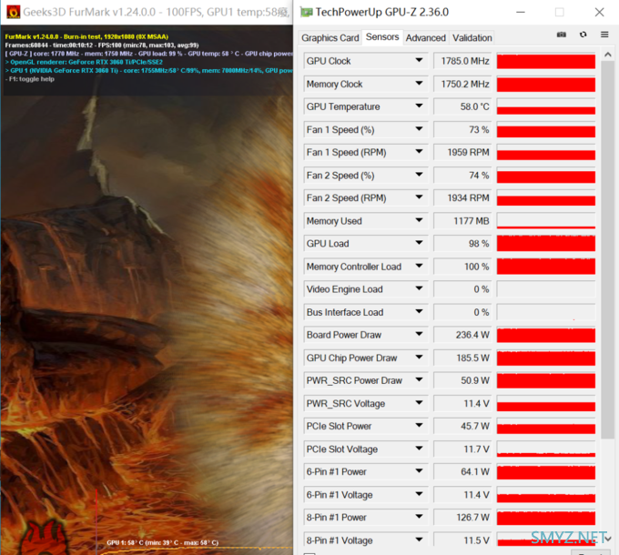The image size is (619, 555).
Task: Click the Memory Used history graph
Action: (546, 220)
